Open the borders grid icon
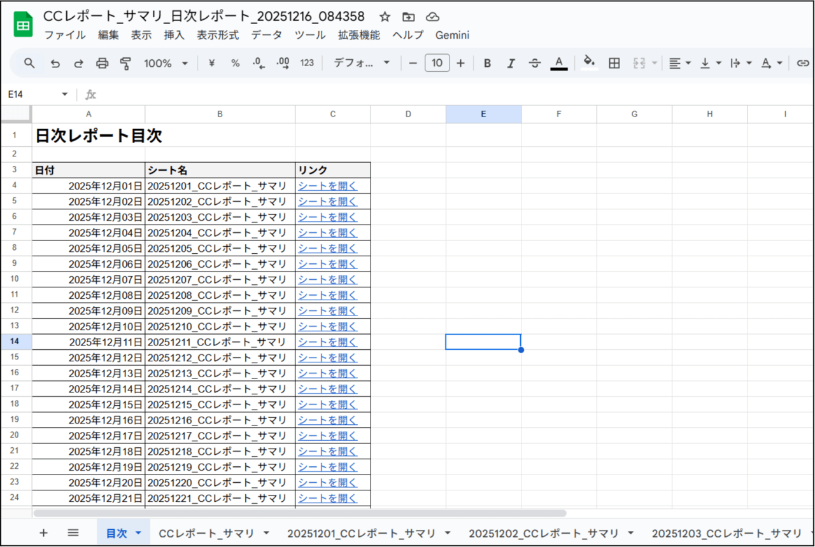This screenshot has width=815, height=547. click(614, 63)
